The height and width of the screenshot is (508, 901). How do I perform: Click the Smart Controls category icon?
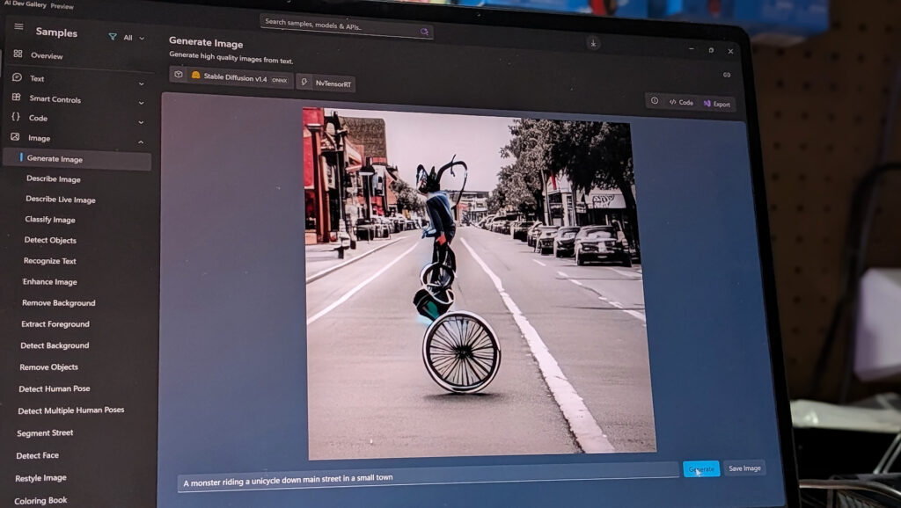(x=16, y=97)
